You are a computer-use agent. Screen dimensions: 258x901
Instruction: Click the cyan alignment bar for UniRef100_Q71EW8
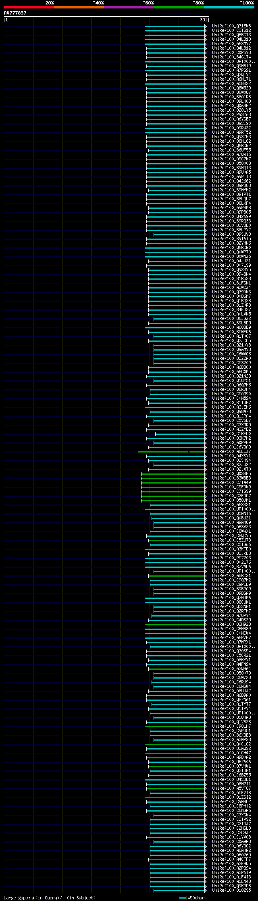click(175, 26)
